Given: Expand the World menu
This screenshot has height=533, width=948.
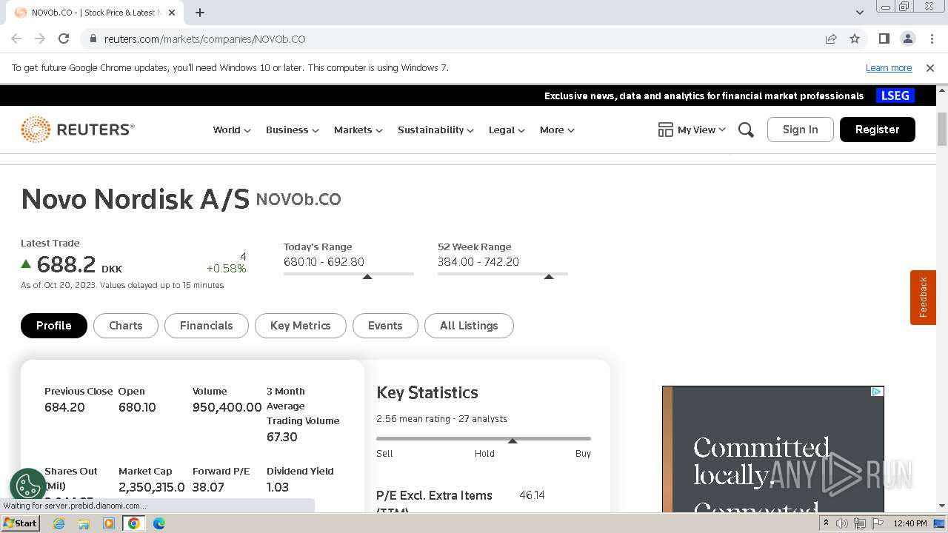Looking at the screenshot, I should tap(232, 130).
